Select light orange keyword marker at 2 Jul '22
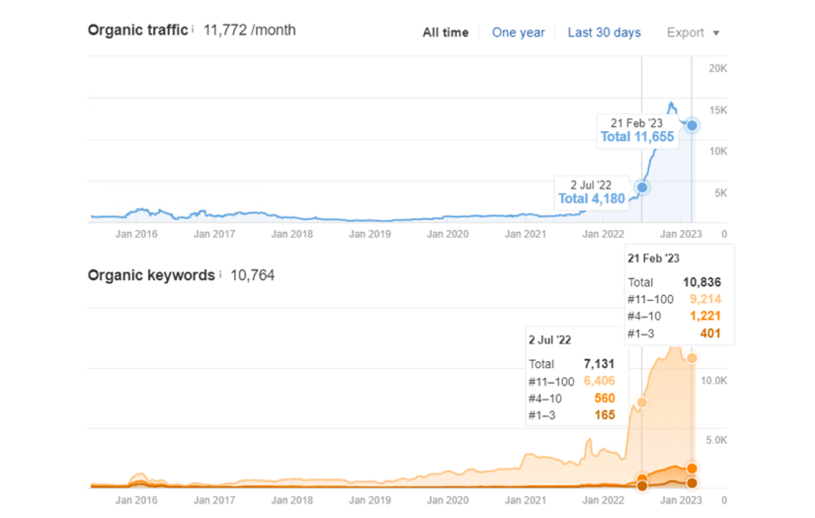 click(642, 403)
